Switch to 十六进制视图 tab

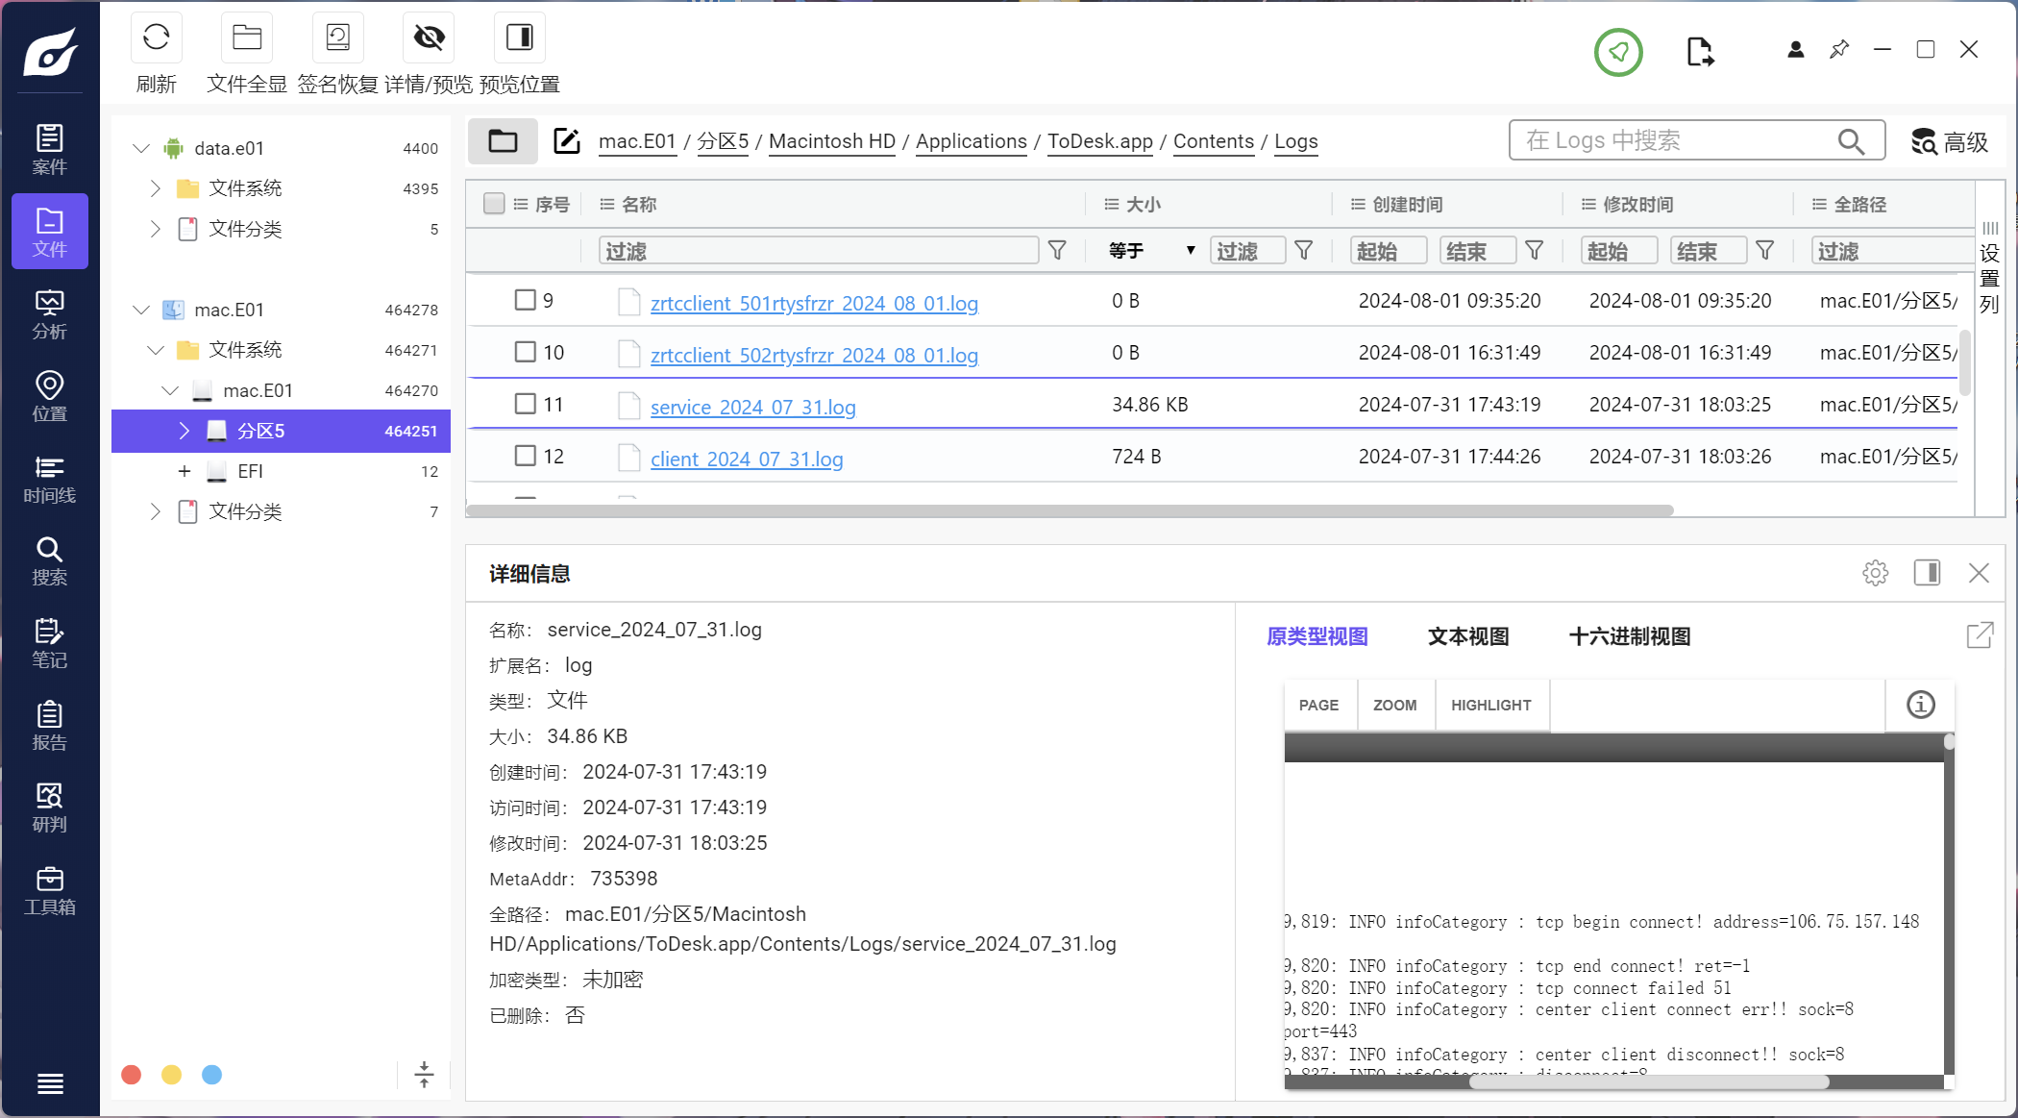tap(1629, 636)
